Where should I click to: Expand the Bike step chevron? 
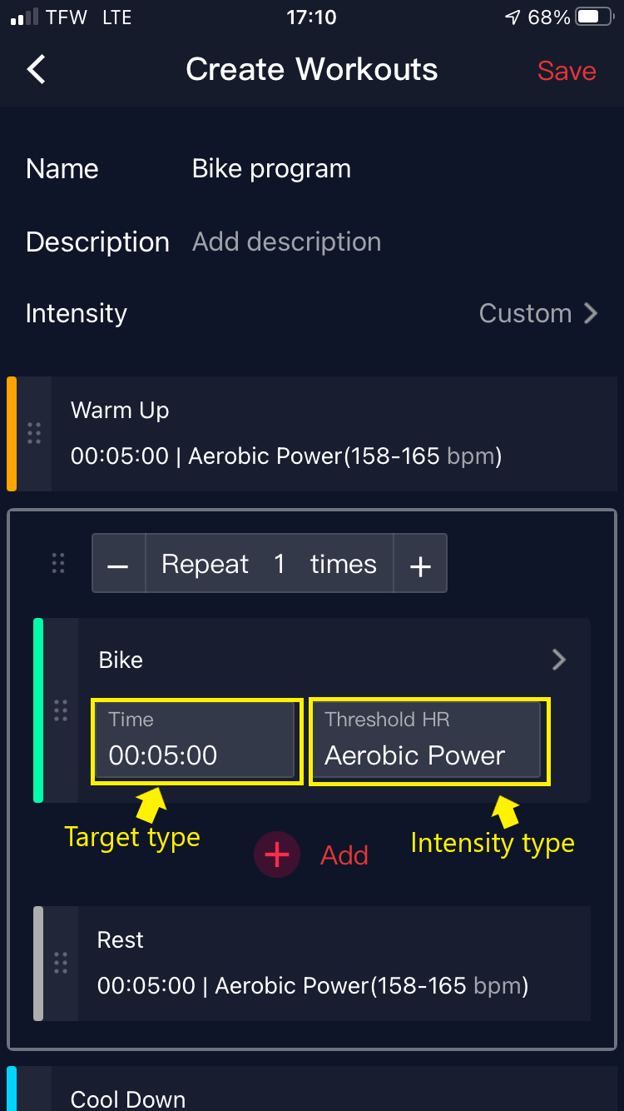click(x=559, y=660)
